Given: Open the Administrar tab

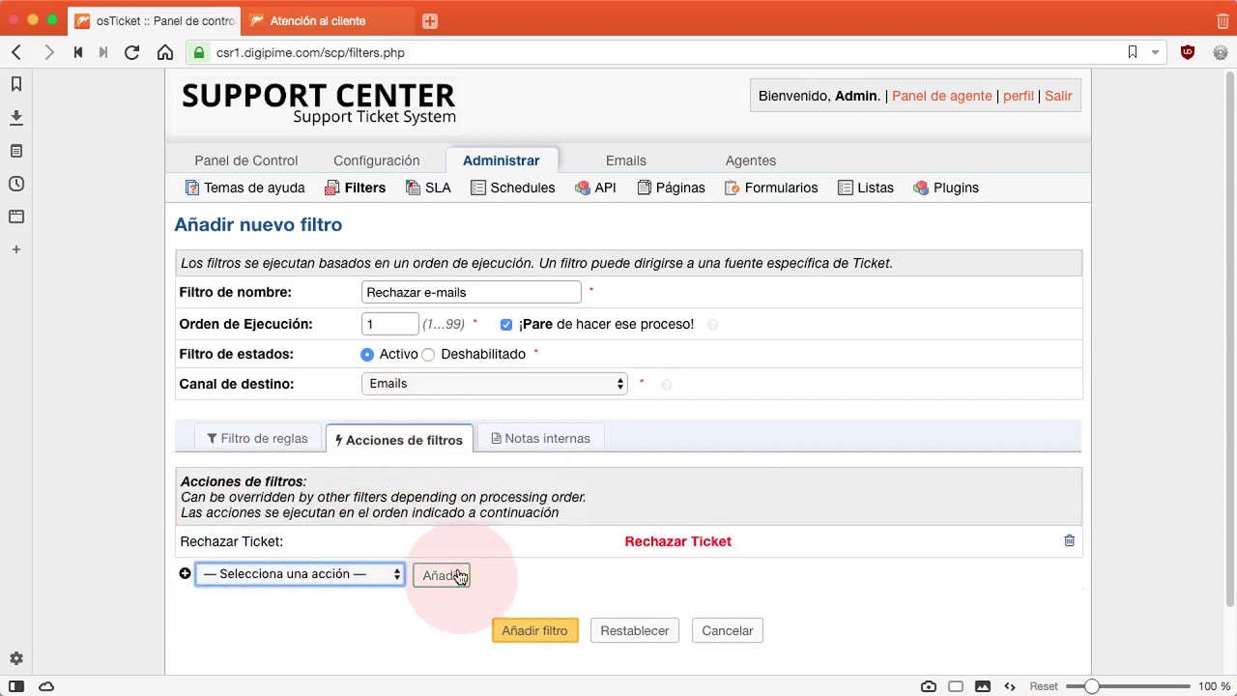Looking at the screenshot, I should tap(501, 160).
